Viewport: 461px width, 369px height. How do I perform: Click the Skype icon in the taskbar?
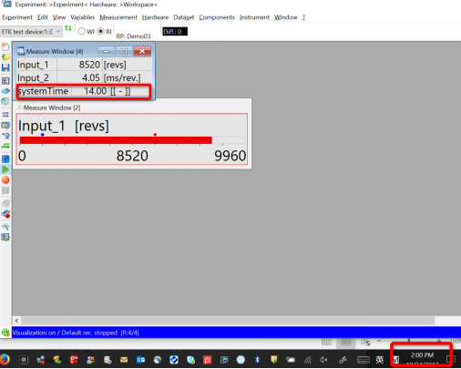tap(190, 360)
